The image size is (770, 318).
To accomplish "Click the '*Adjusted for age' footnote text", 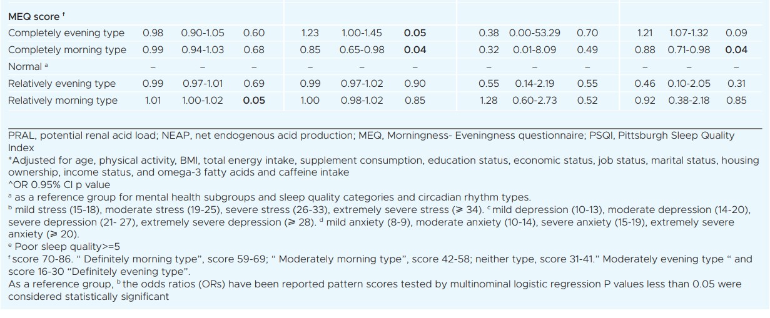I will (383, 166).
